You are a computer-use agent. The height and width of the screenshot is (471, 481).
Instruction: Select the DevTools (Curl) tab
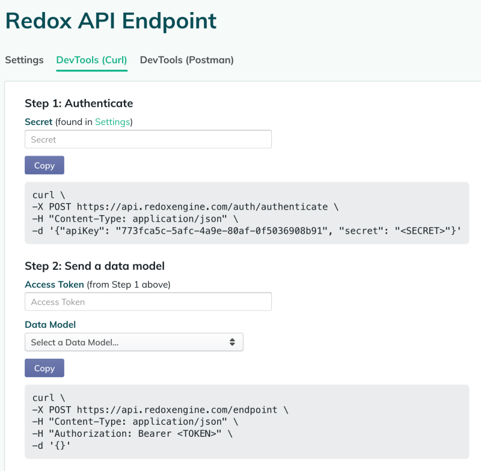[x=91, y=59]
